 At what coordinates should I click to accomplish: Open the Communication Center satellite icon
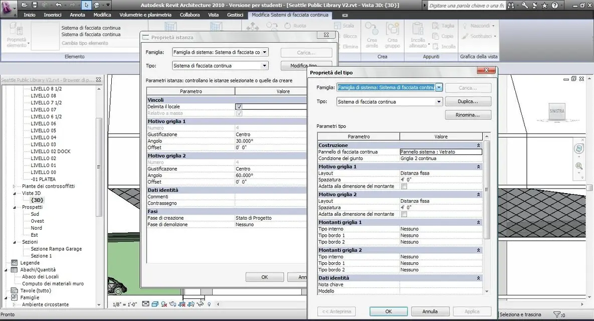534,6
